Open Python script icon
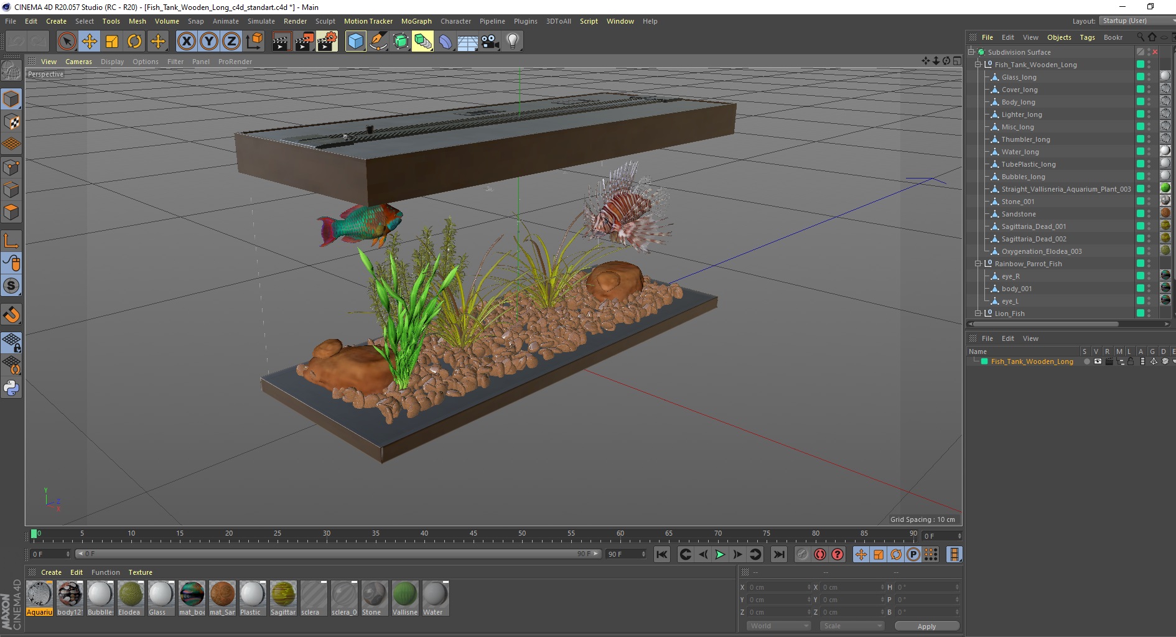The height and width of the screenshot is (637, 1176). pyautogui.click(x=11, y=388)
